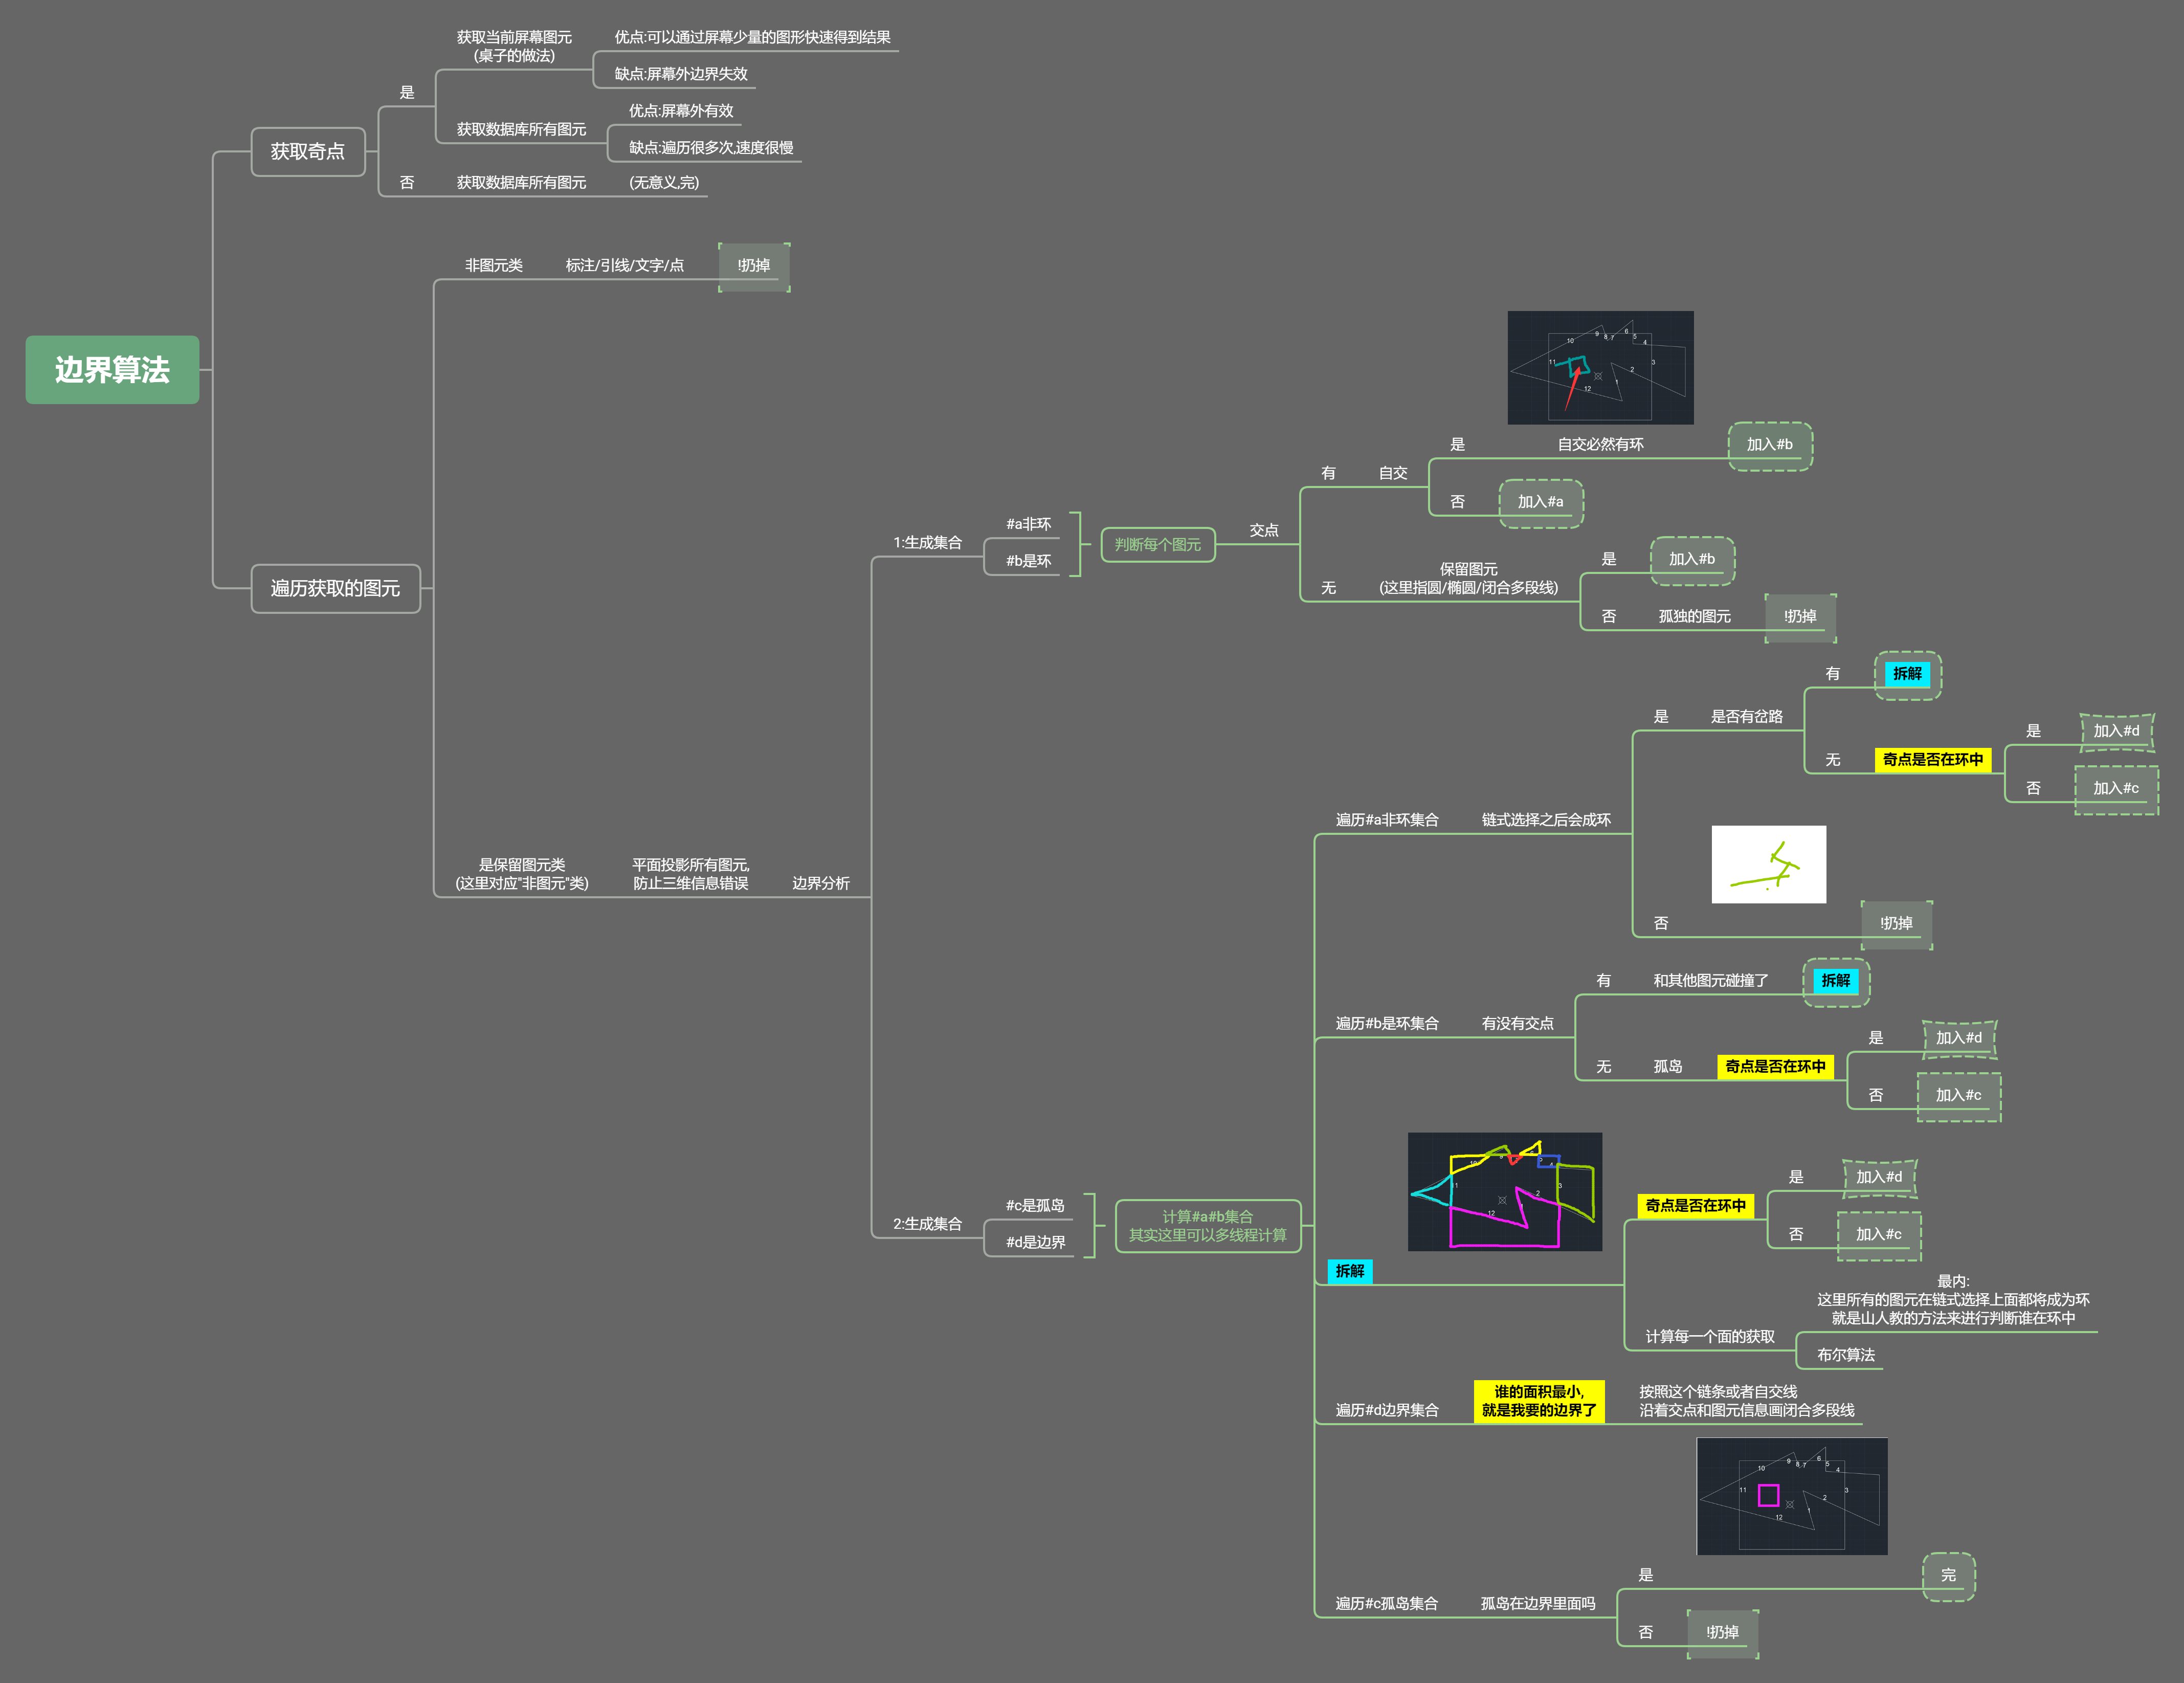Screen dimensions: 2184x1683
Task: Select the root node 边界算法
Action: tap(112, 370)
